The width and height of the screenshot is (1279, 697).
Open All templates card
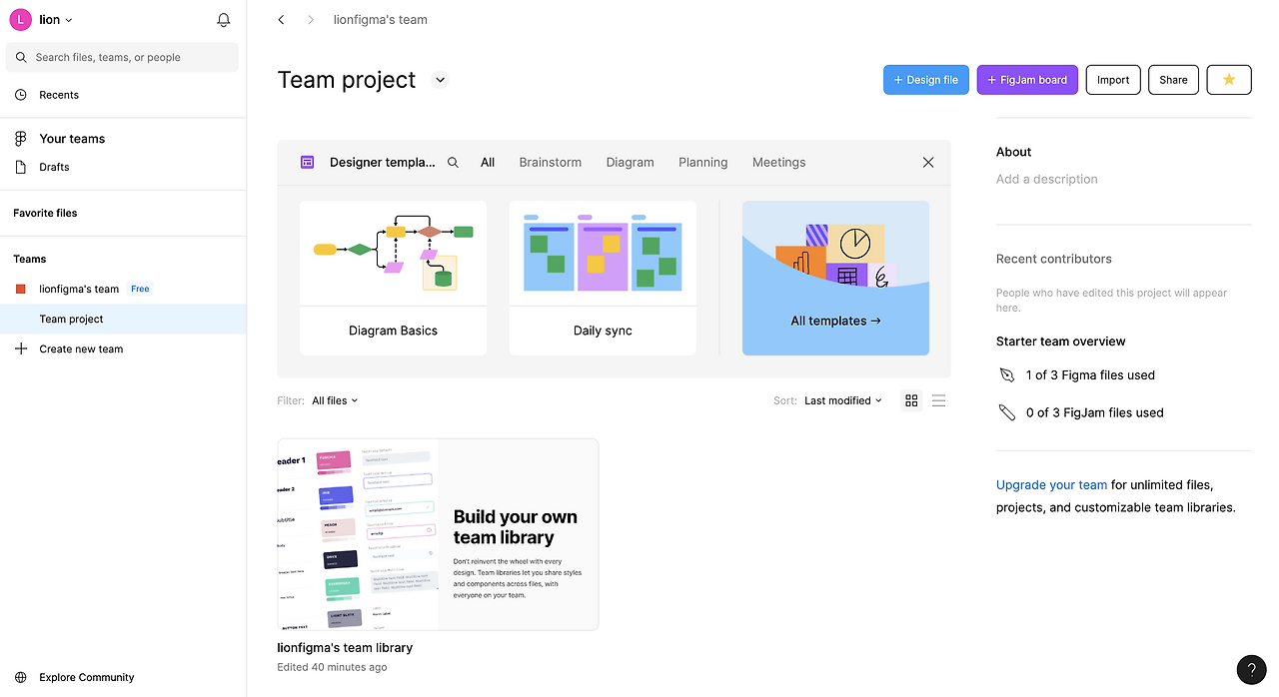point(835,278)
